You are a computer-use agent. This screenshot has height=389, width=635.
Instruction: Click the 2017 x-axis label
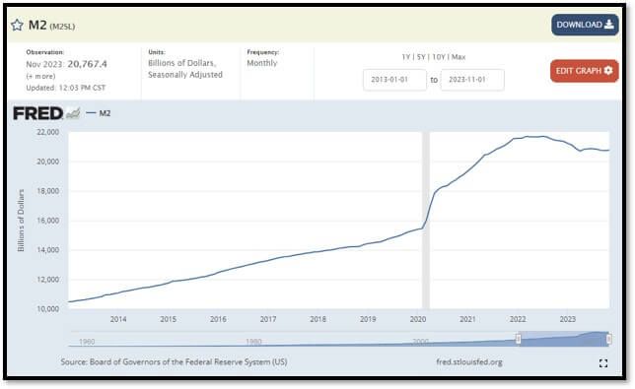coord(268,319)
